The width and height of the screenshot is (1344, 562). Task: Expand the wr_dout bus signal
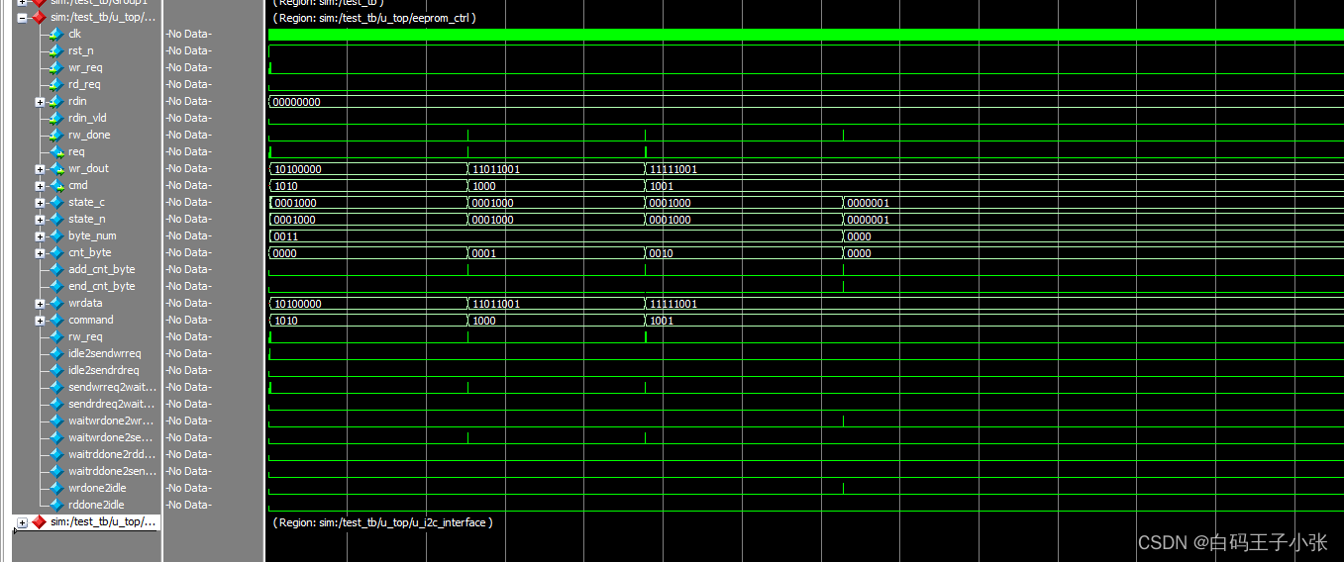coord(40,168)
